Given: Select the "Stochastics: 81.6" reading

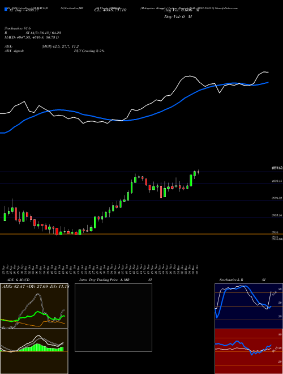Looking at the screenshot, I should click(18, 28).
